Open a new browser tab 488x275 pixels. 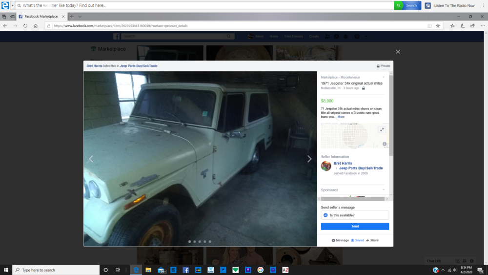pyautogui.click(x=72, y=17)
